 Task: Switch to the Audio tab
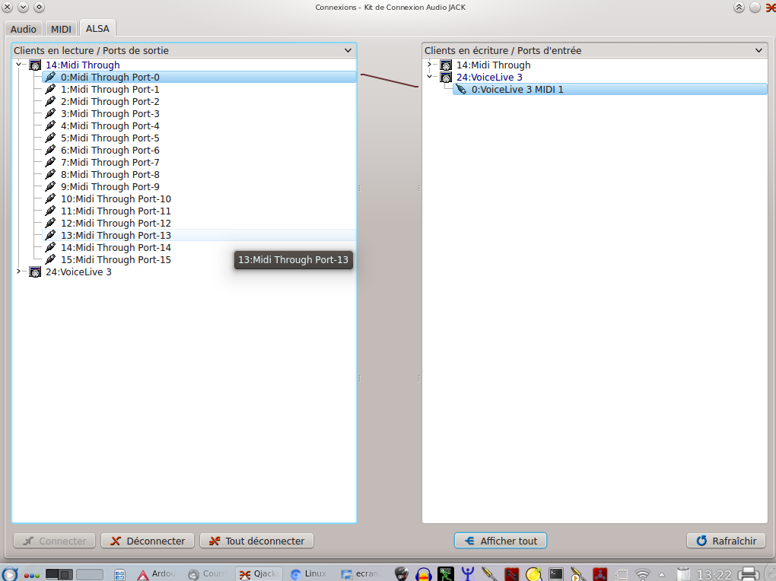[24, 29]
